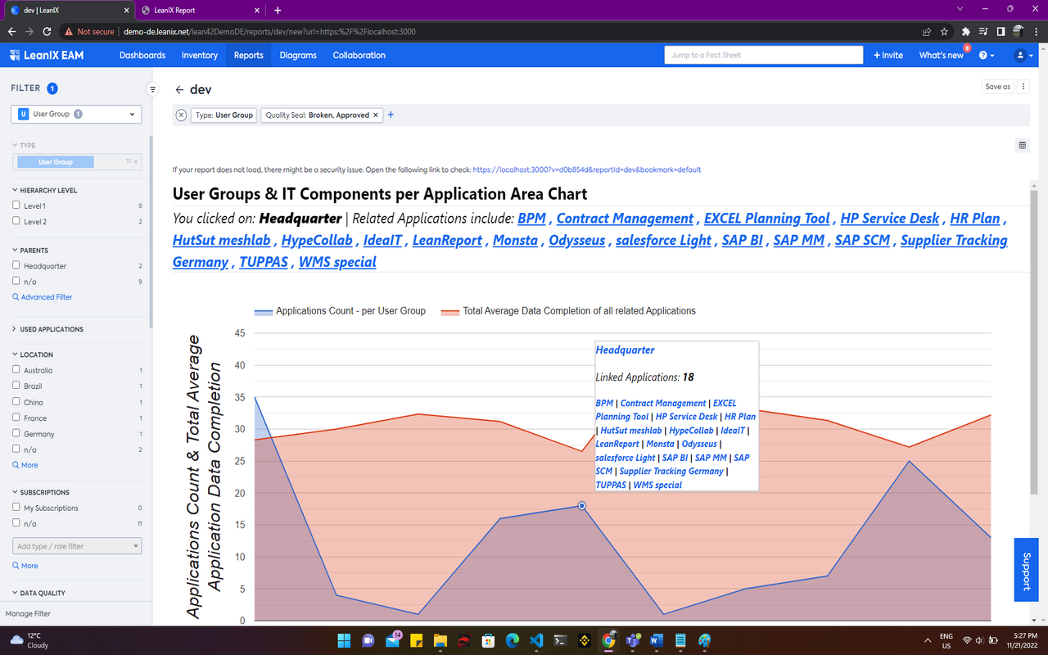Open the table view icon

[x=1022, y=146]
